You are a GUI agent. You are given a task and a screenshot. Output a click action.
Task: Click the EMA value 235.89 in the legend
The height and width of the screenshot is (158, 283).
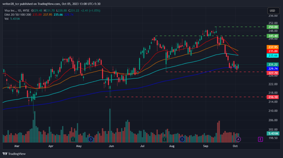click(x=37, y=15)
